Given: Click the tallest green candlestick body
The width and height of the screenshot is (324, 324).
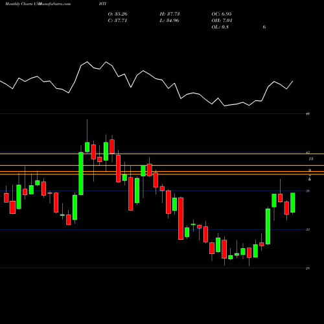Looking at the screenshot, I should 81,174.
